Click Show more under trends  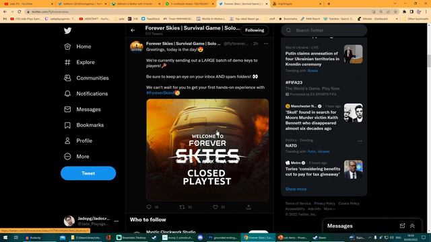point(296,189)
